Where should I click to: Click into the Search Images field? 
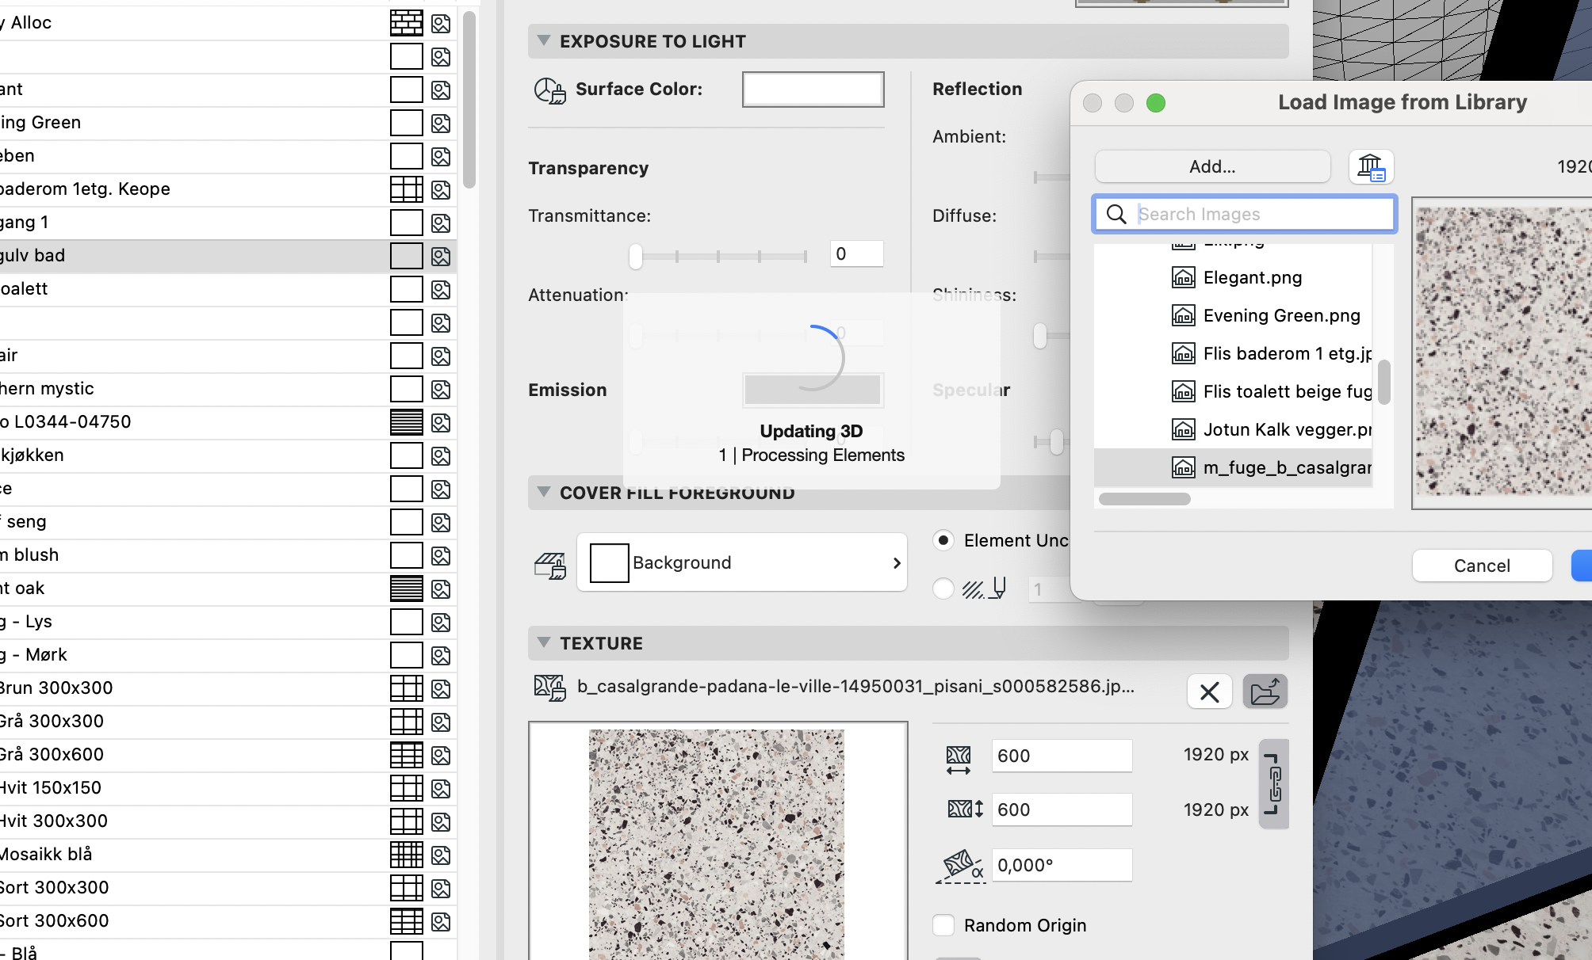coord(1261,214)
